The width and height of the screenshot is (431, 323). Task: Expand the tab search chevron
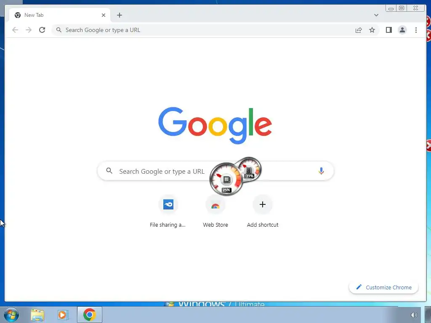click(376, 15)
